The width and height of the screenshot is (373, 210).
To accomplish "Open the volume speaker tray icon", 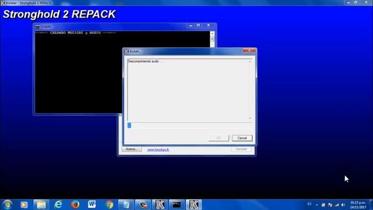I will [x=343, y=205].
